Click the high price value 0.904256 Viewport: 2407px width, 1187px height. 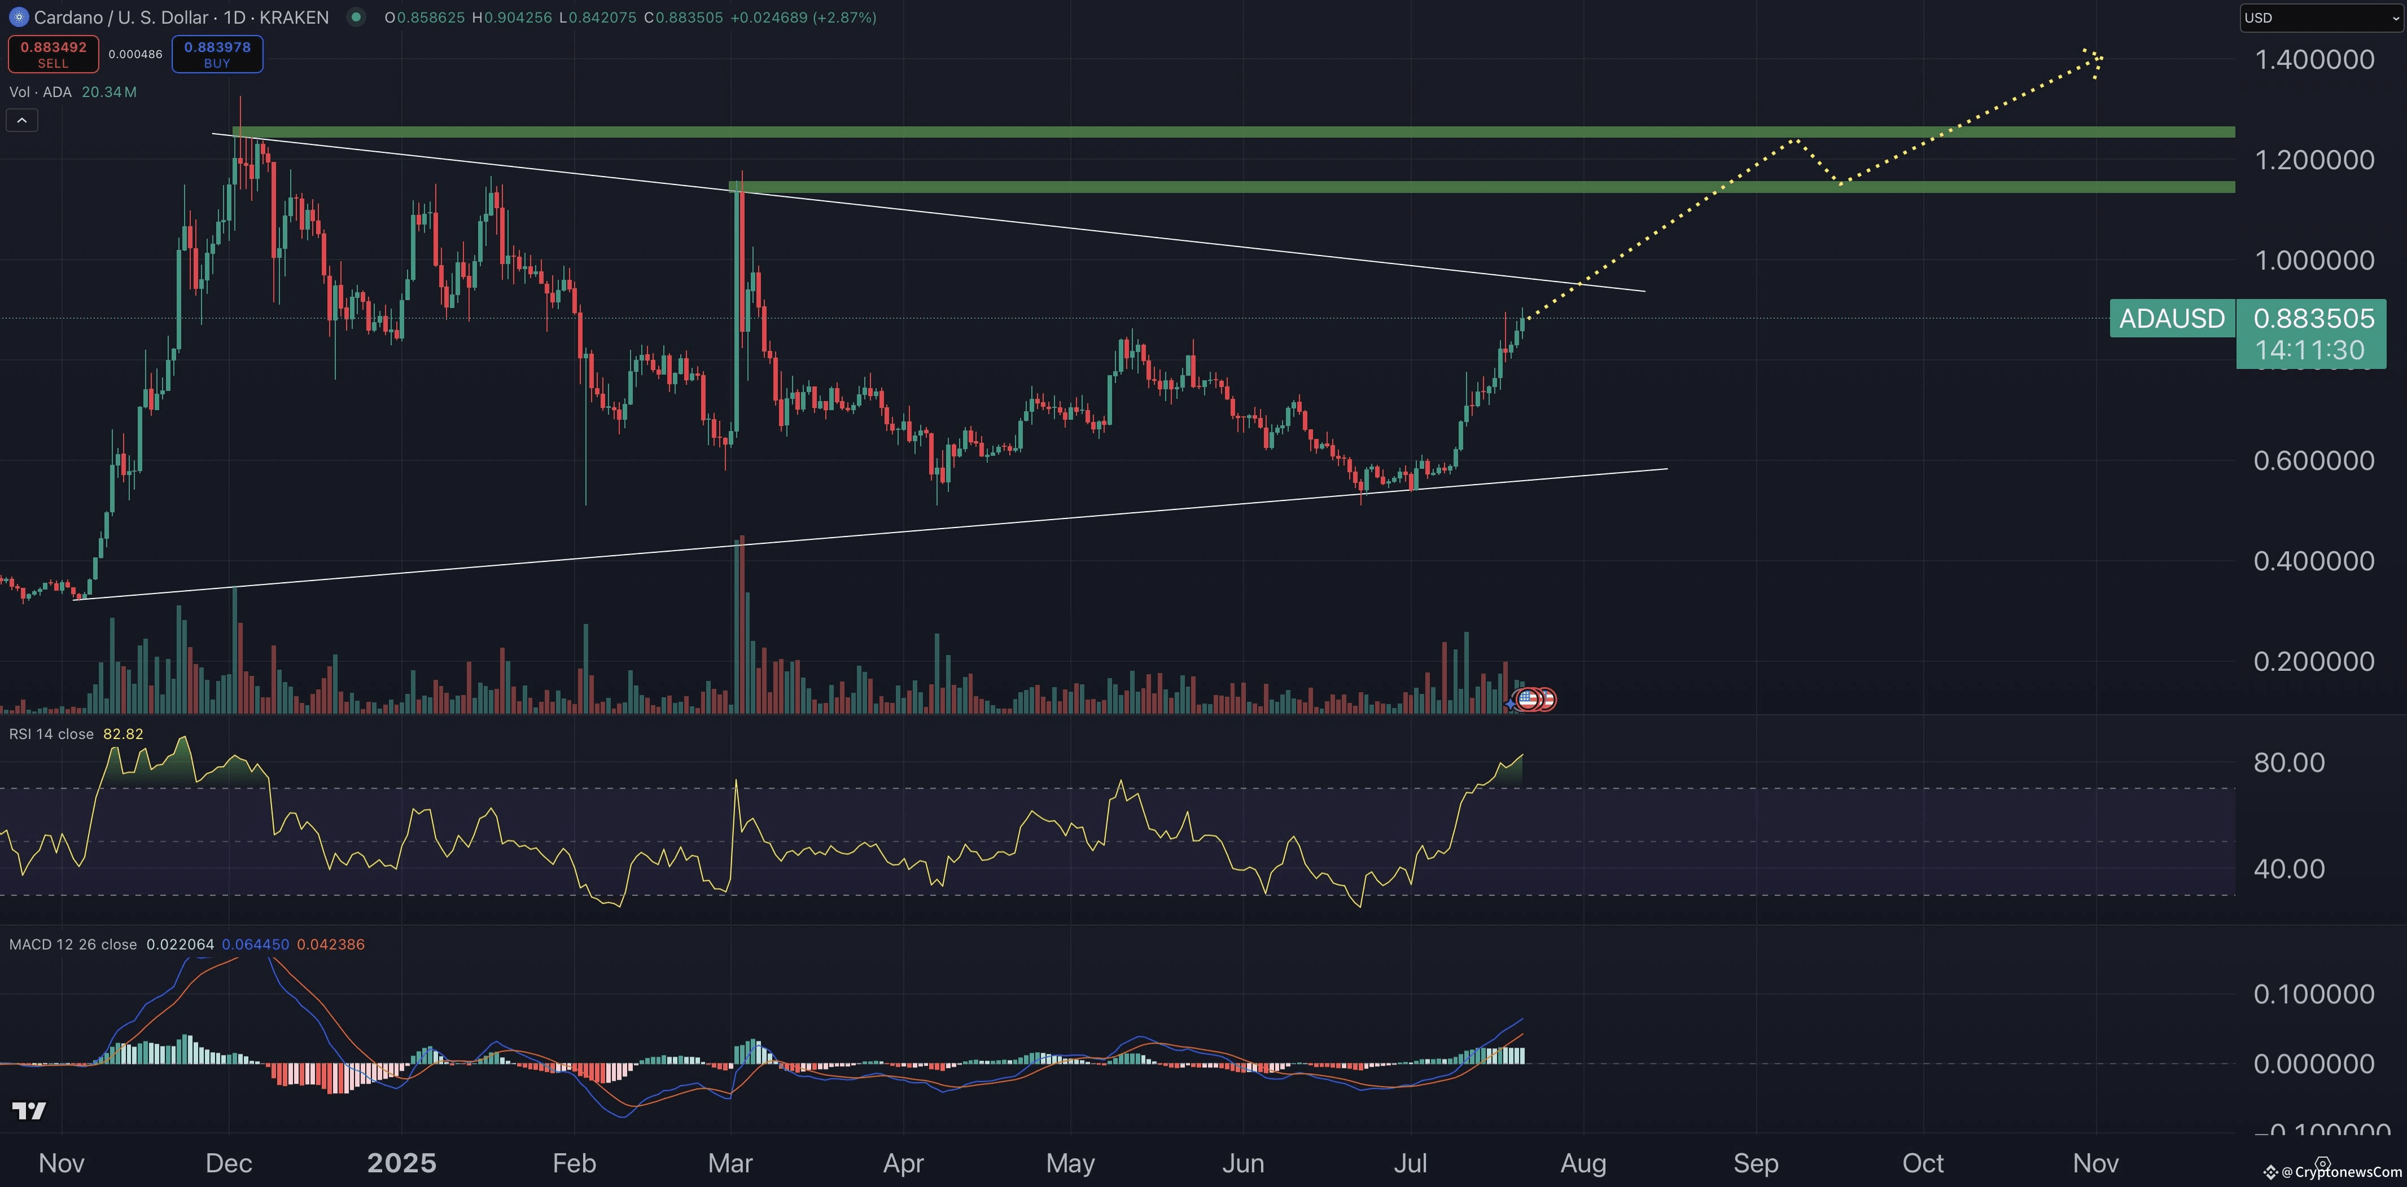click(x=518, y=17)
